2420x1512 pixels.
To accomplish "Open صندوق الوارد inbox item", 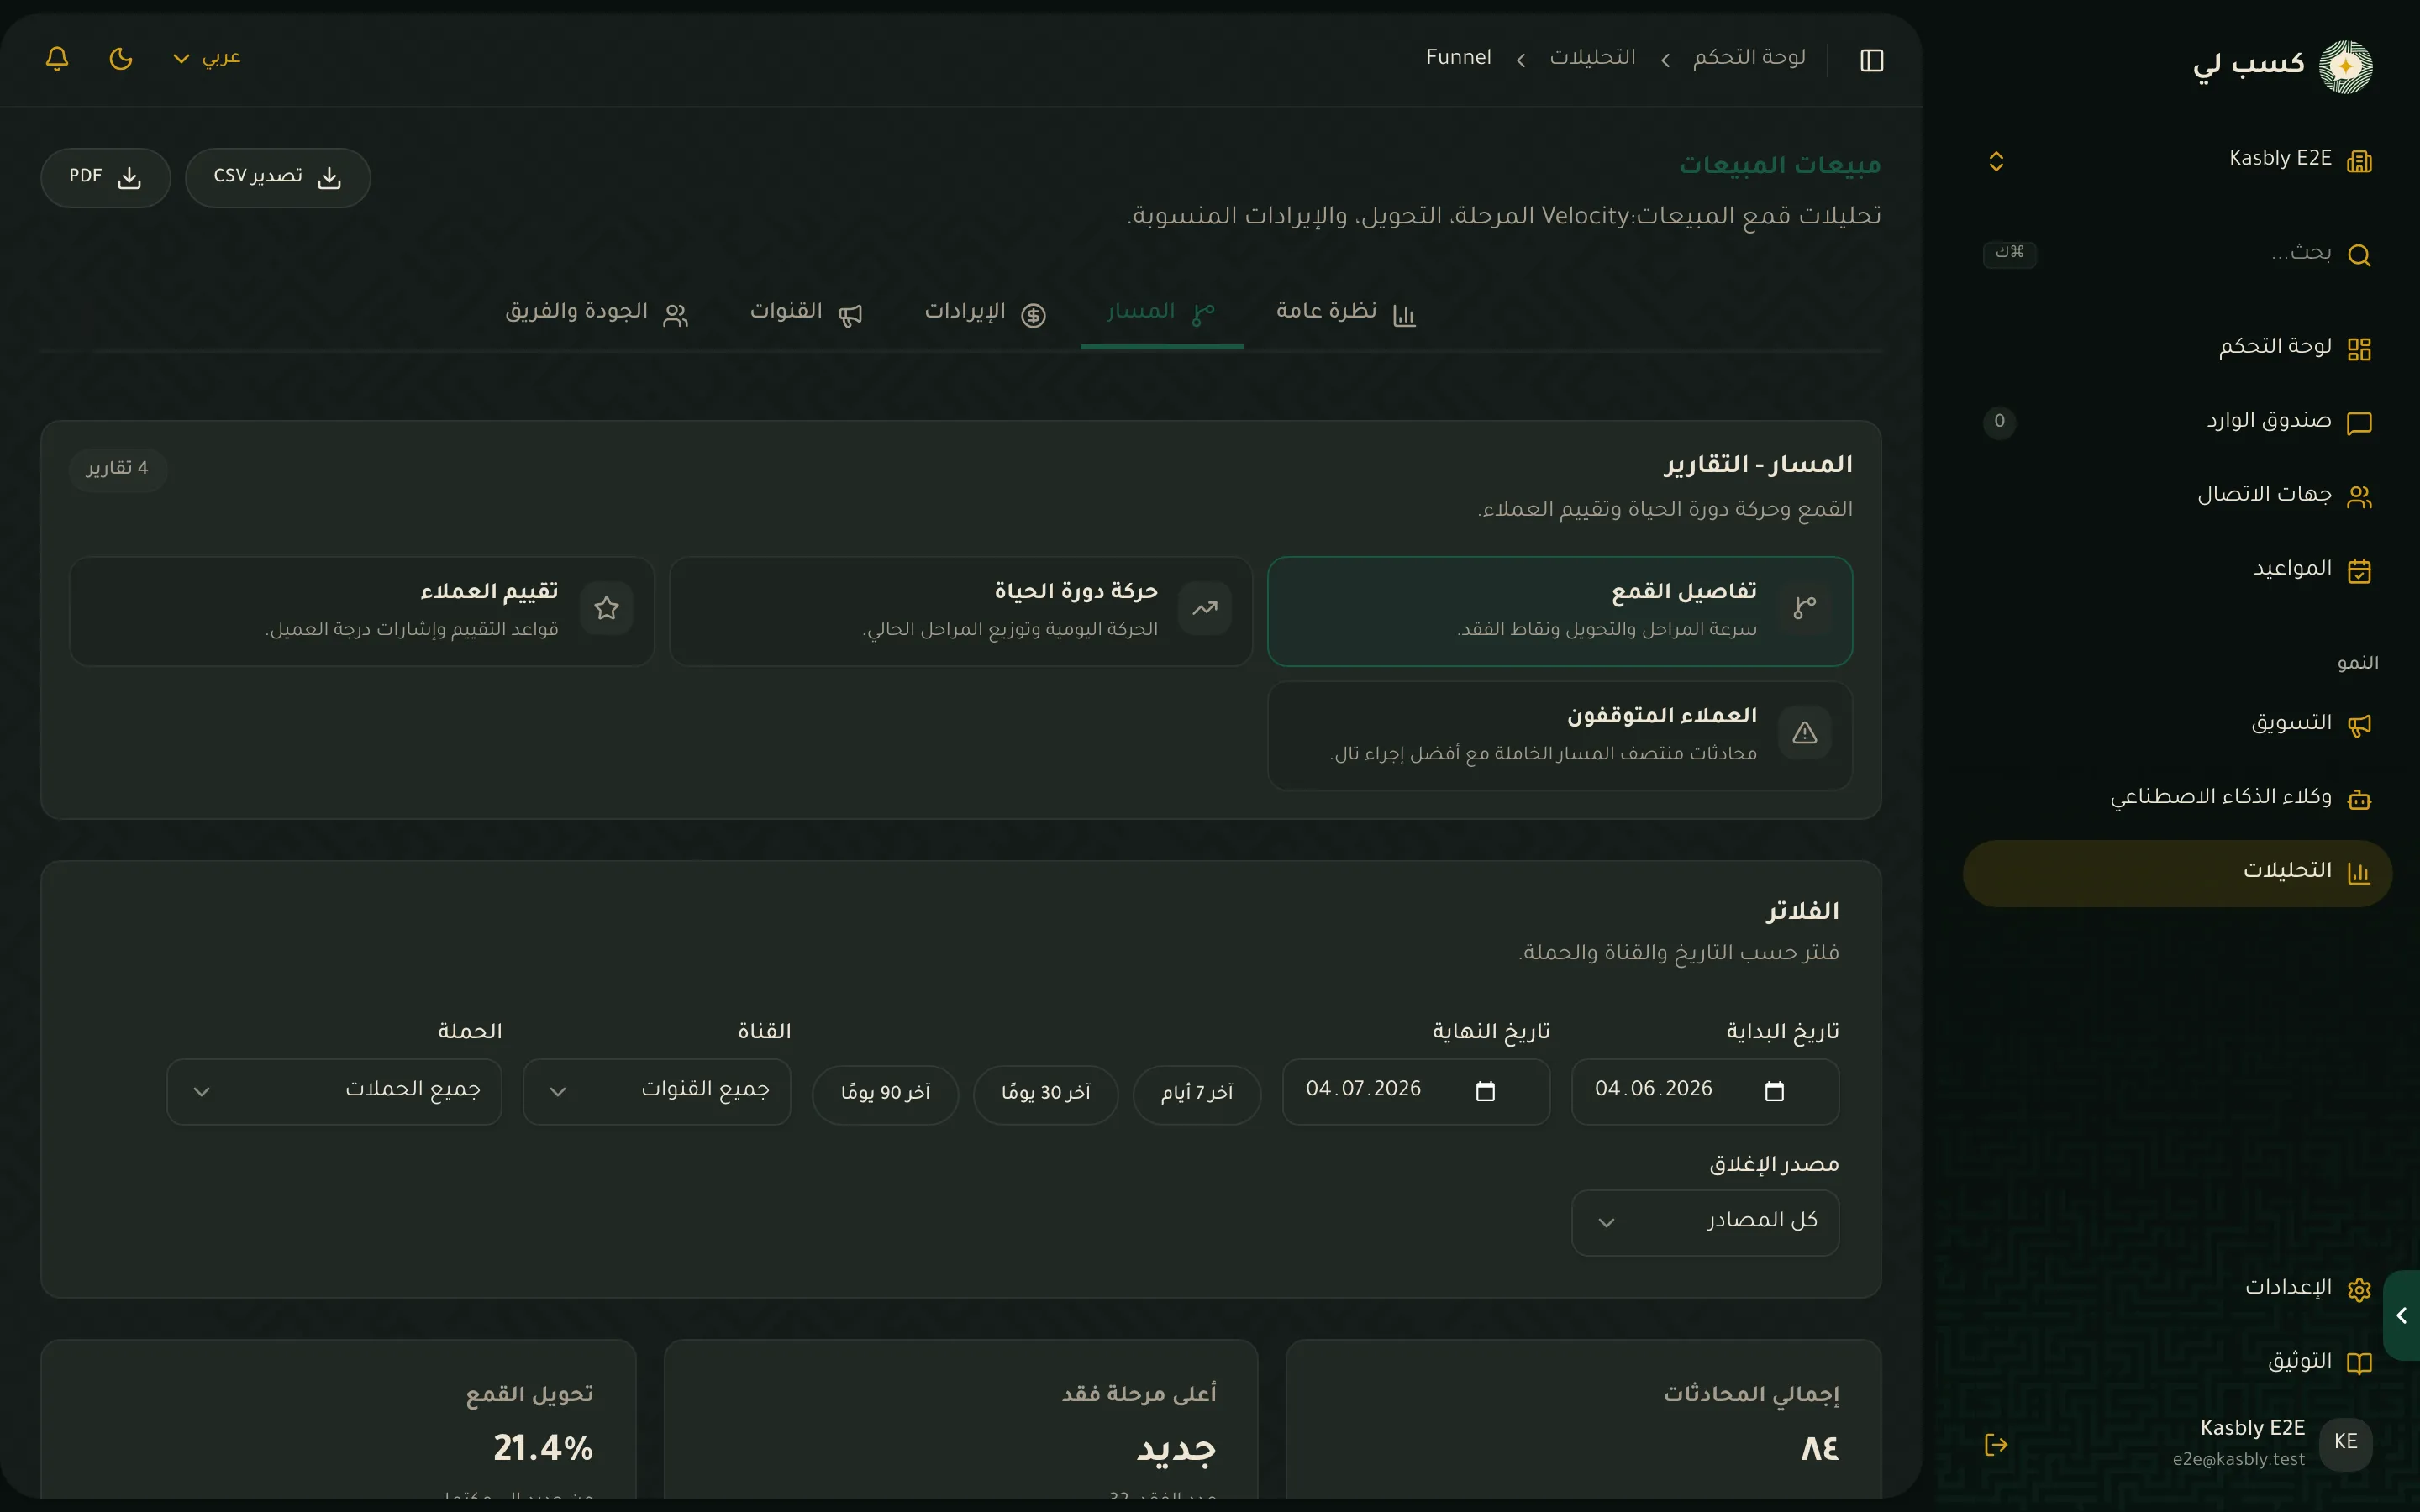I will (2178, 422).
